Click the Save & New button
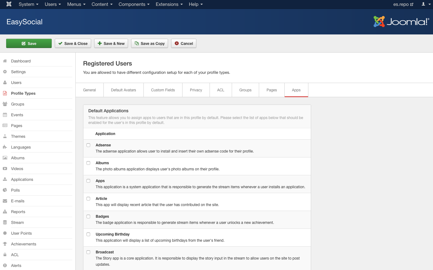The height and width of the screenshot is (270, 433). click(111, 43)
